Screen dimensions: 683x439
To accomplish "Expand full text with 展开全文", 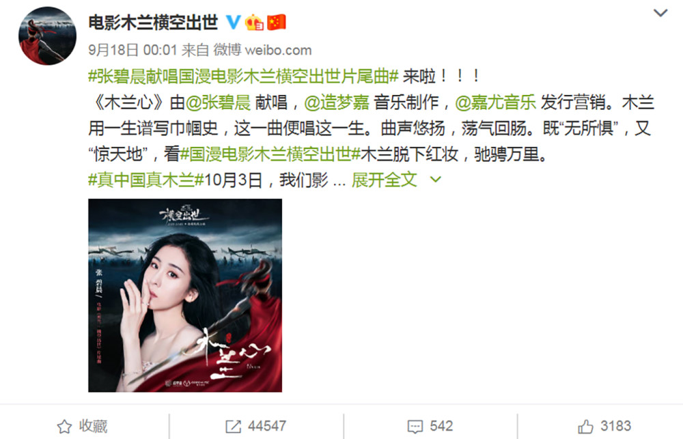I will 384,180.
